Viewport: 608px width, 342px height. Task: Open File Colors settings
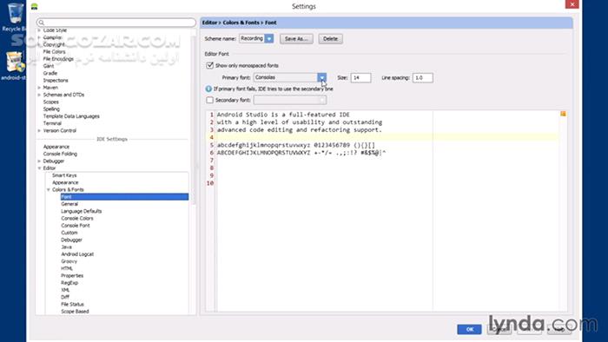(54, 51)
